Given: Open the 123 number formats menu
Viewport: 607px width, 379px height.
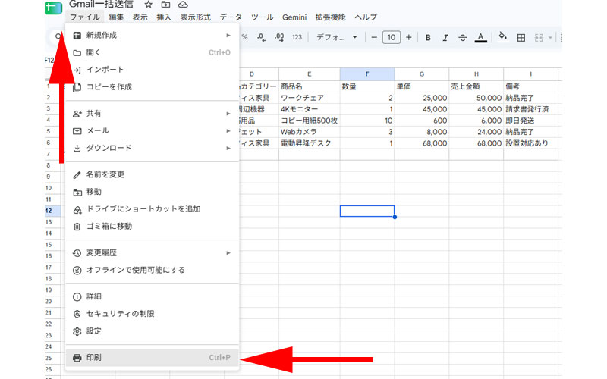Looking at the screenshot, I should (297, 37).
